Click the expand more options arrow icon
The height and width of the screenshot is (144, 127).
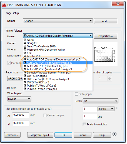[x=114, y=134]
